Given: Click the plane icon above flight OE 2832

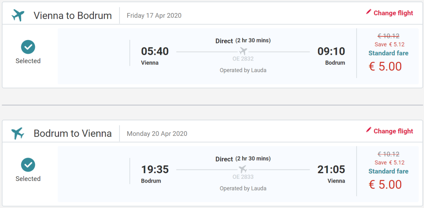Looking at the screenshot, I should [x=243, y=51].
